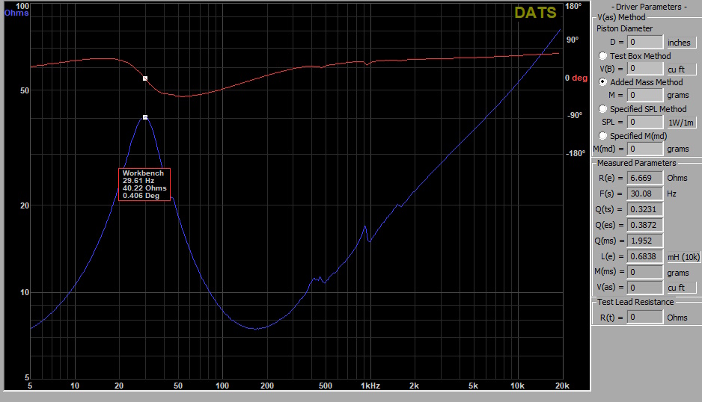702x402 pixels.
Task: Select the R(e) value 6.669 field
Action: pyautogui.click(x=644, y=178)
